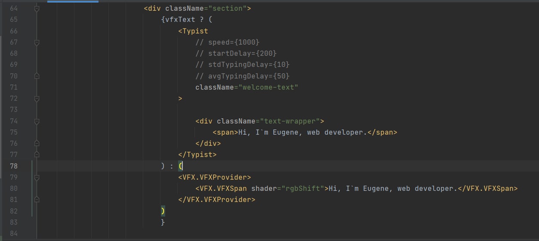Viewport: 539px width, 241px height.
Task: Click the vfxText variable in the ternary
Action: tap(180, 20)
